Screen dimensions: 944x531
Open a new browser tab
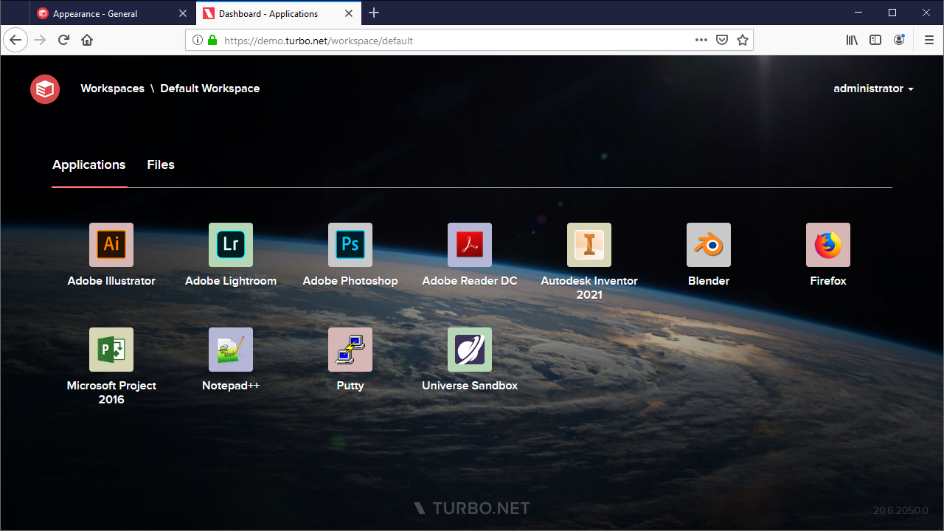pyautogui.click(x=373, y=13)
